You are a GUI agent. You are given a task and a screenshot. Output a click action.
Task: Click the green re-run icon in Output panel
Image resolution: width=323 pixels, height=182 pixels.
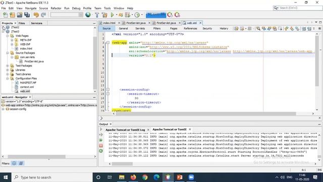tap(101, 140)
